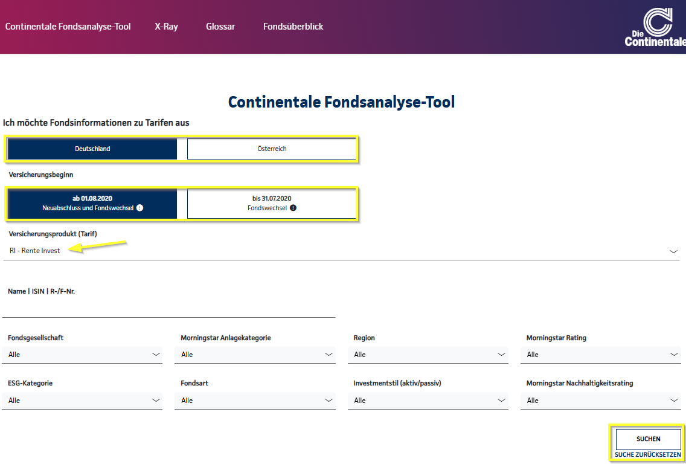Select Österreich as tariff country
The image size is (686, 464).
click(271, 149)
